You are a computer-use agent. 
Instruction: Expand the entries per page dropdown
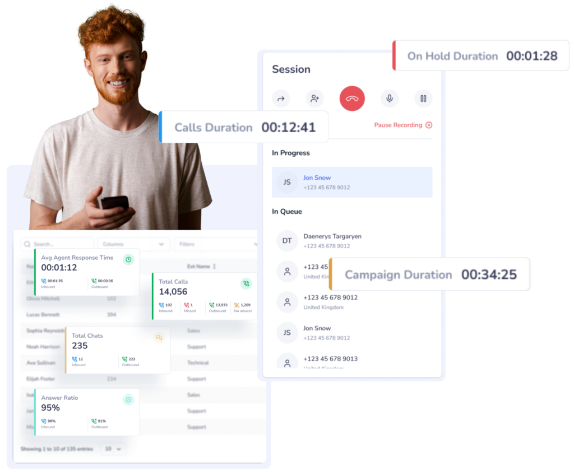click(113, 449)
